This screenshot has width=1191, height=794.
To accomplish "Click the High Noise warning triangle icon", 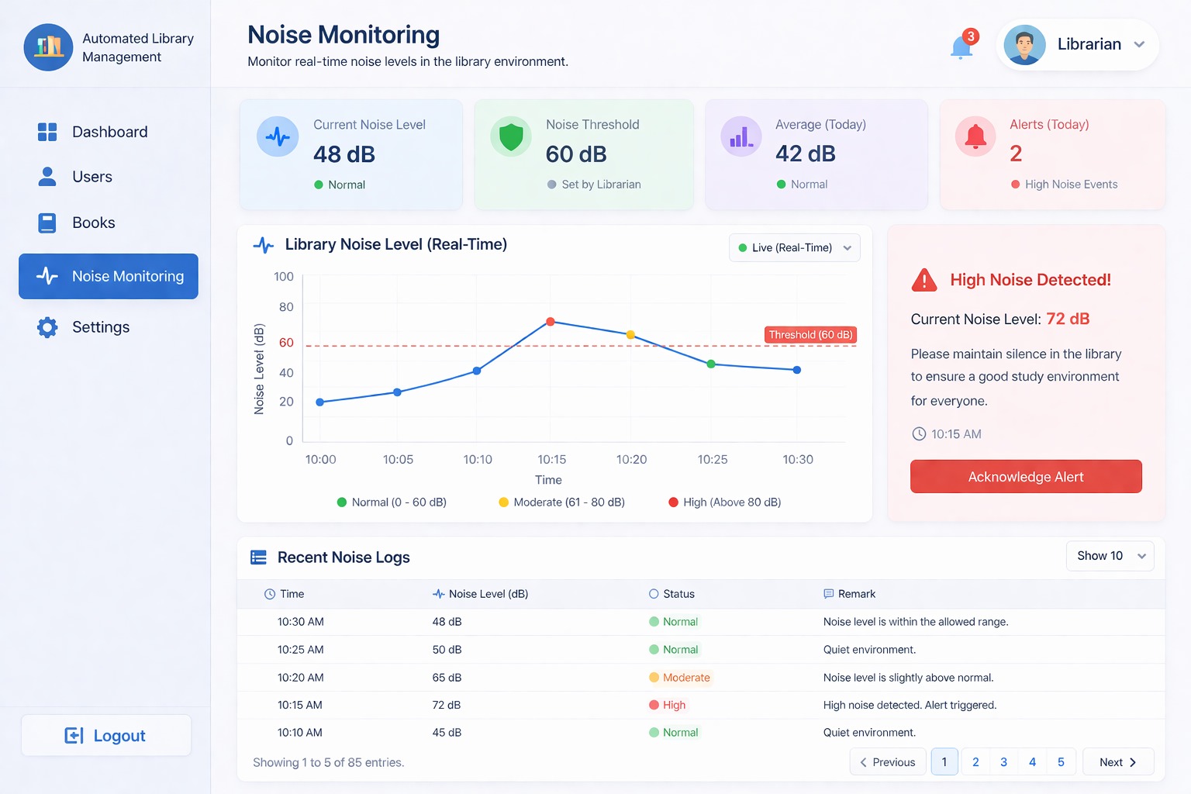I will pyautogui.click(x=924, y=280).
